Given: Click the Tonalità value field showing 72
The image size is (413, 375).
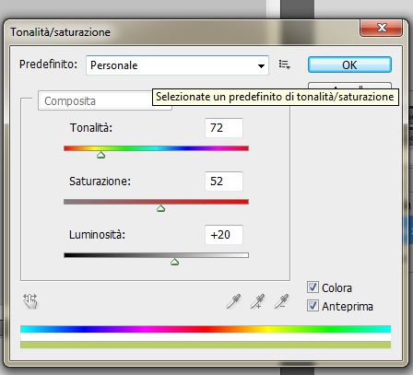Looking at the screenshot, I should point(224,128).
